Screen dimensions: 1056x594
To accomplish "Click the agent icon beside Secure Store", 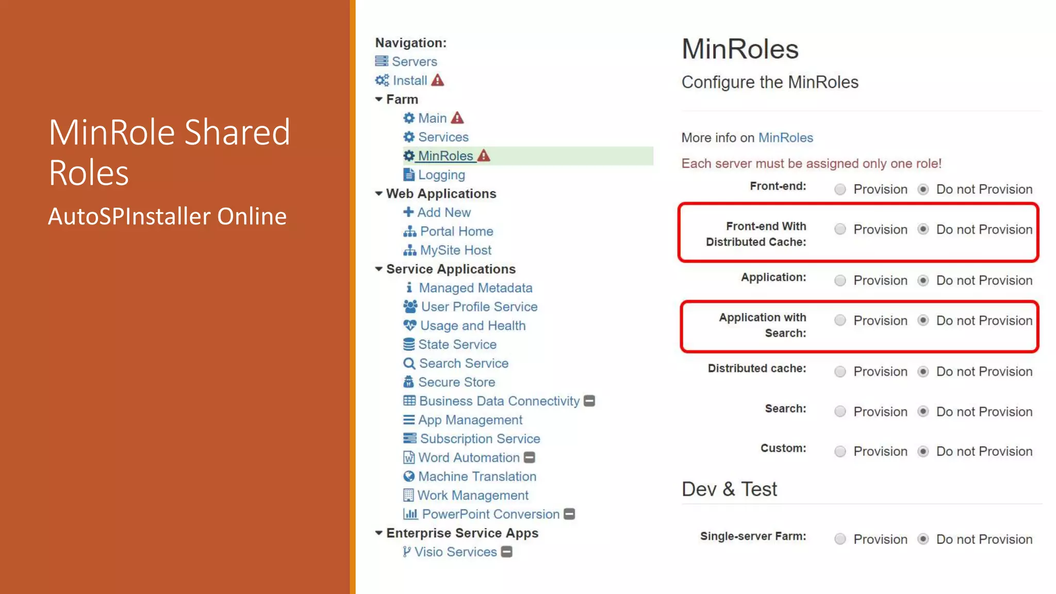I will [409, 382].
